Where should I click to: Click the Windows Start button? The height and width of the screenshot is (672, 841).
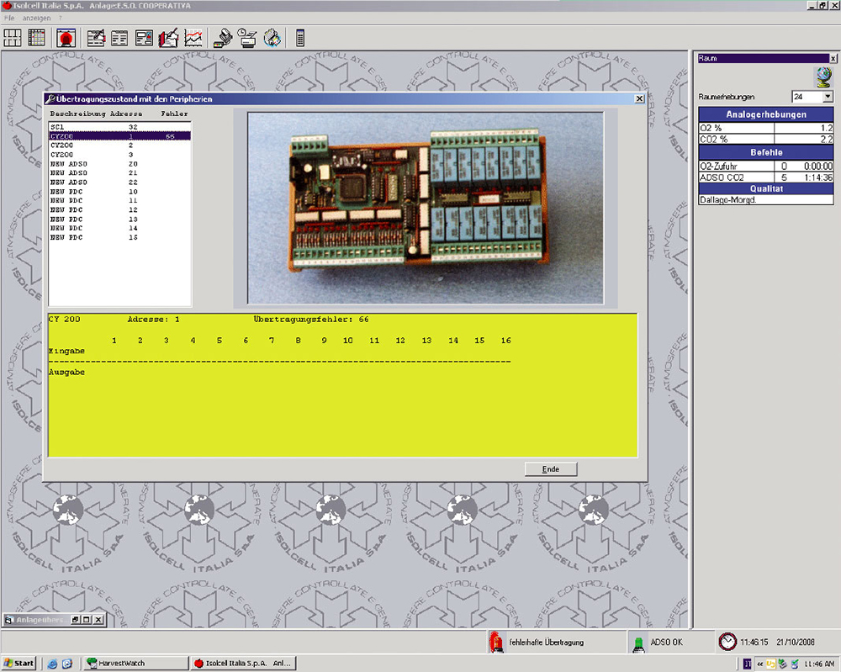(19, 663)
